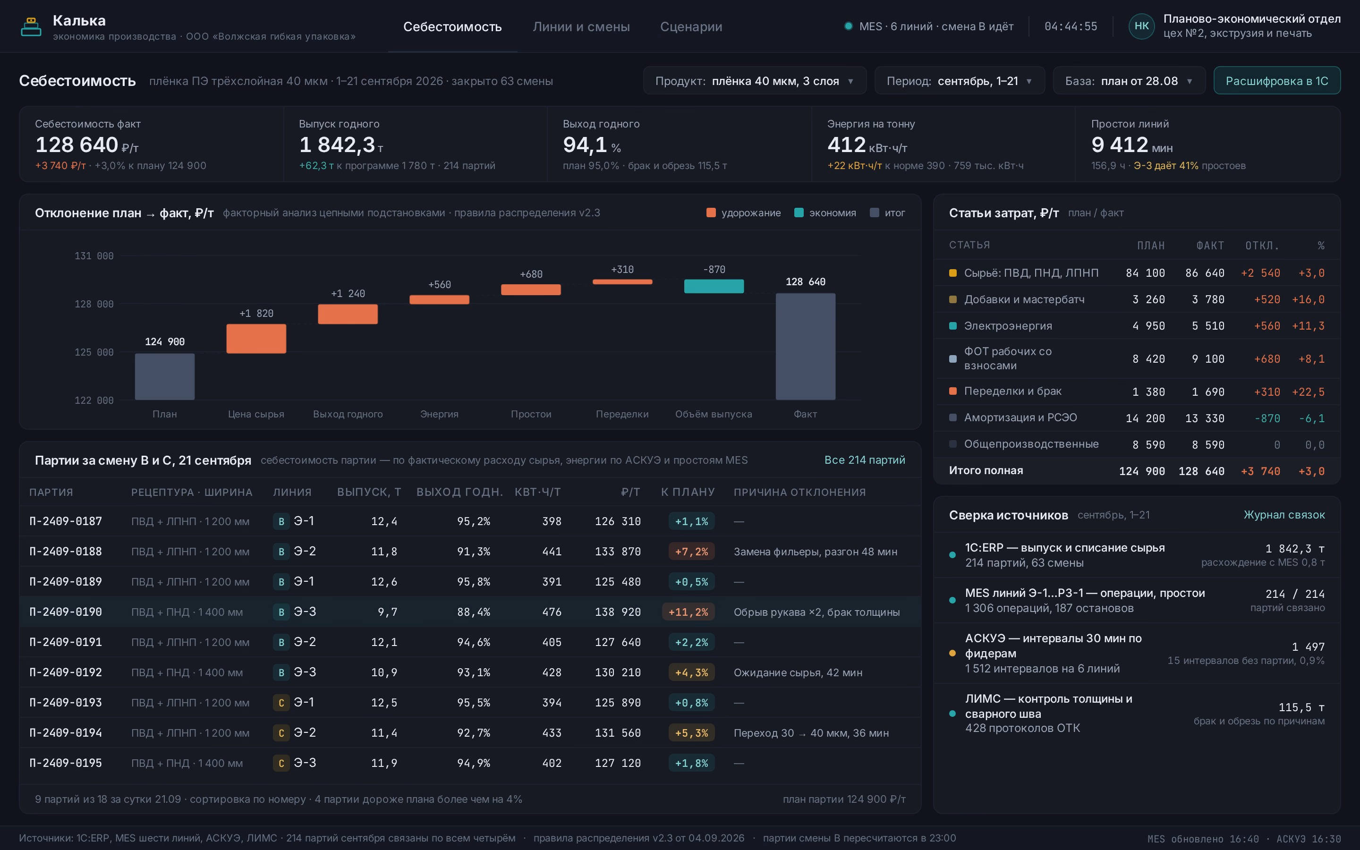
Task: Click the Расшифровка в 1С button
Action: pyautogui.click(x=1277, y=81)
